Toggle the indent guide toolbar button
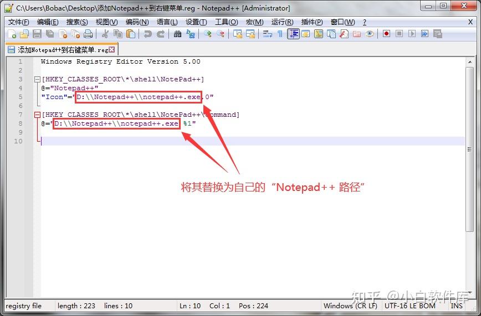 tap(293, 34)
